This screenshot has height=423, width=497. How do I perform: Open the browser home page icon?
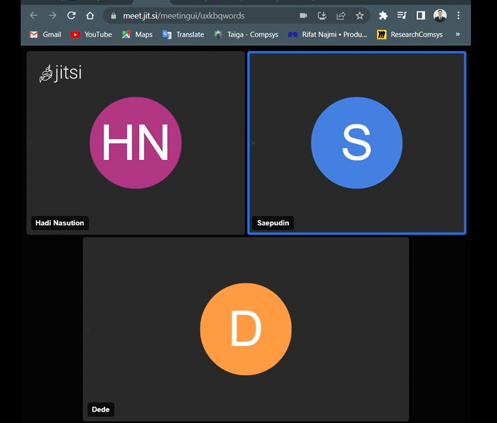pos(90,15)
